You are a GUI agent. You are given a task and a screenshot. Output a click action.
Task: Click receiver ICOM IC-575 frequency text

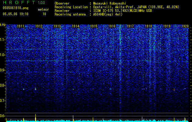click(x=122, y=11)
